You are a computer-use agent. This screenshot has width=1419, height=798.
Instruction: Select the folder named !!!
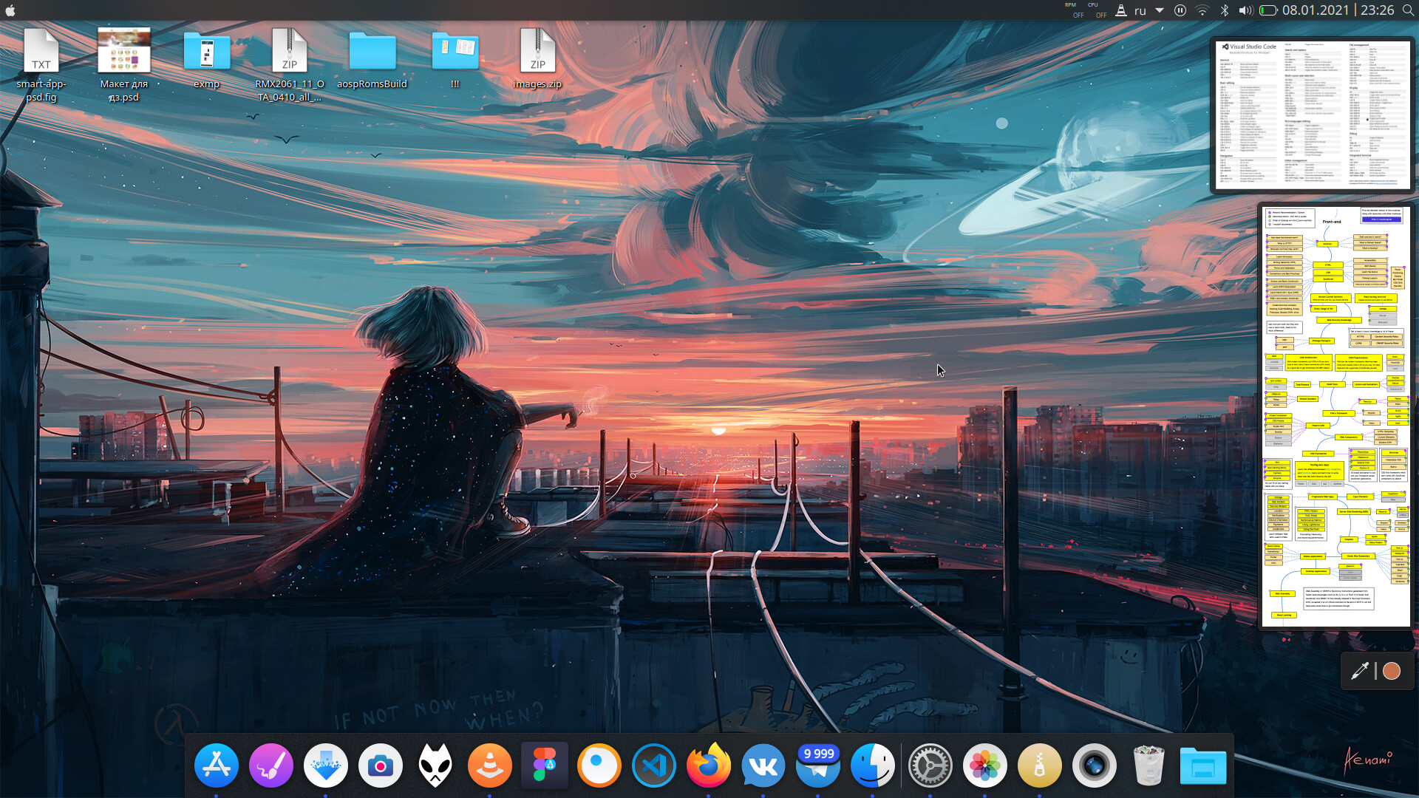coord(455,59)
